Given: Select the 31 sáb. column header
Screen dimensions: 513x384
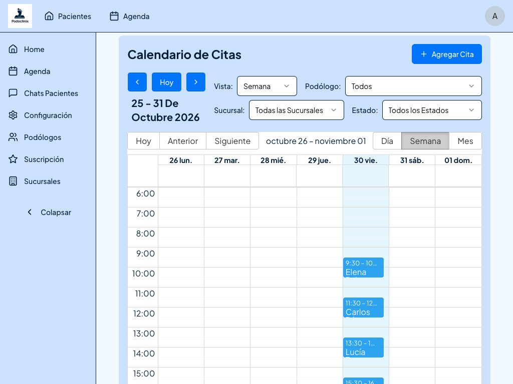Looking at the screenshot, I should (412, 160).
